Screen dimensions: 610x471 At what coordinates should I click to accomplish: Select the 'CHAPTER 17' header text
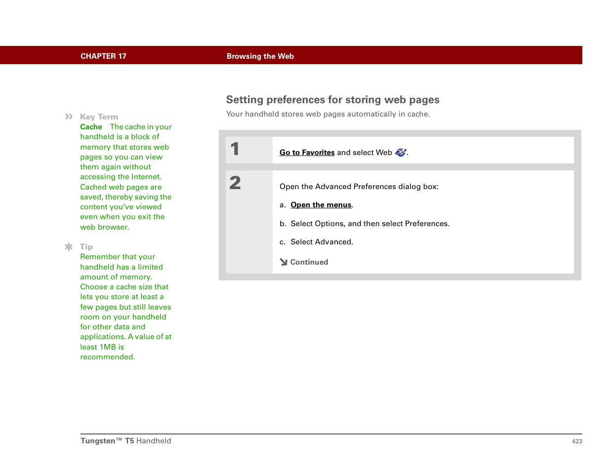(103, 56)
